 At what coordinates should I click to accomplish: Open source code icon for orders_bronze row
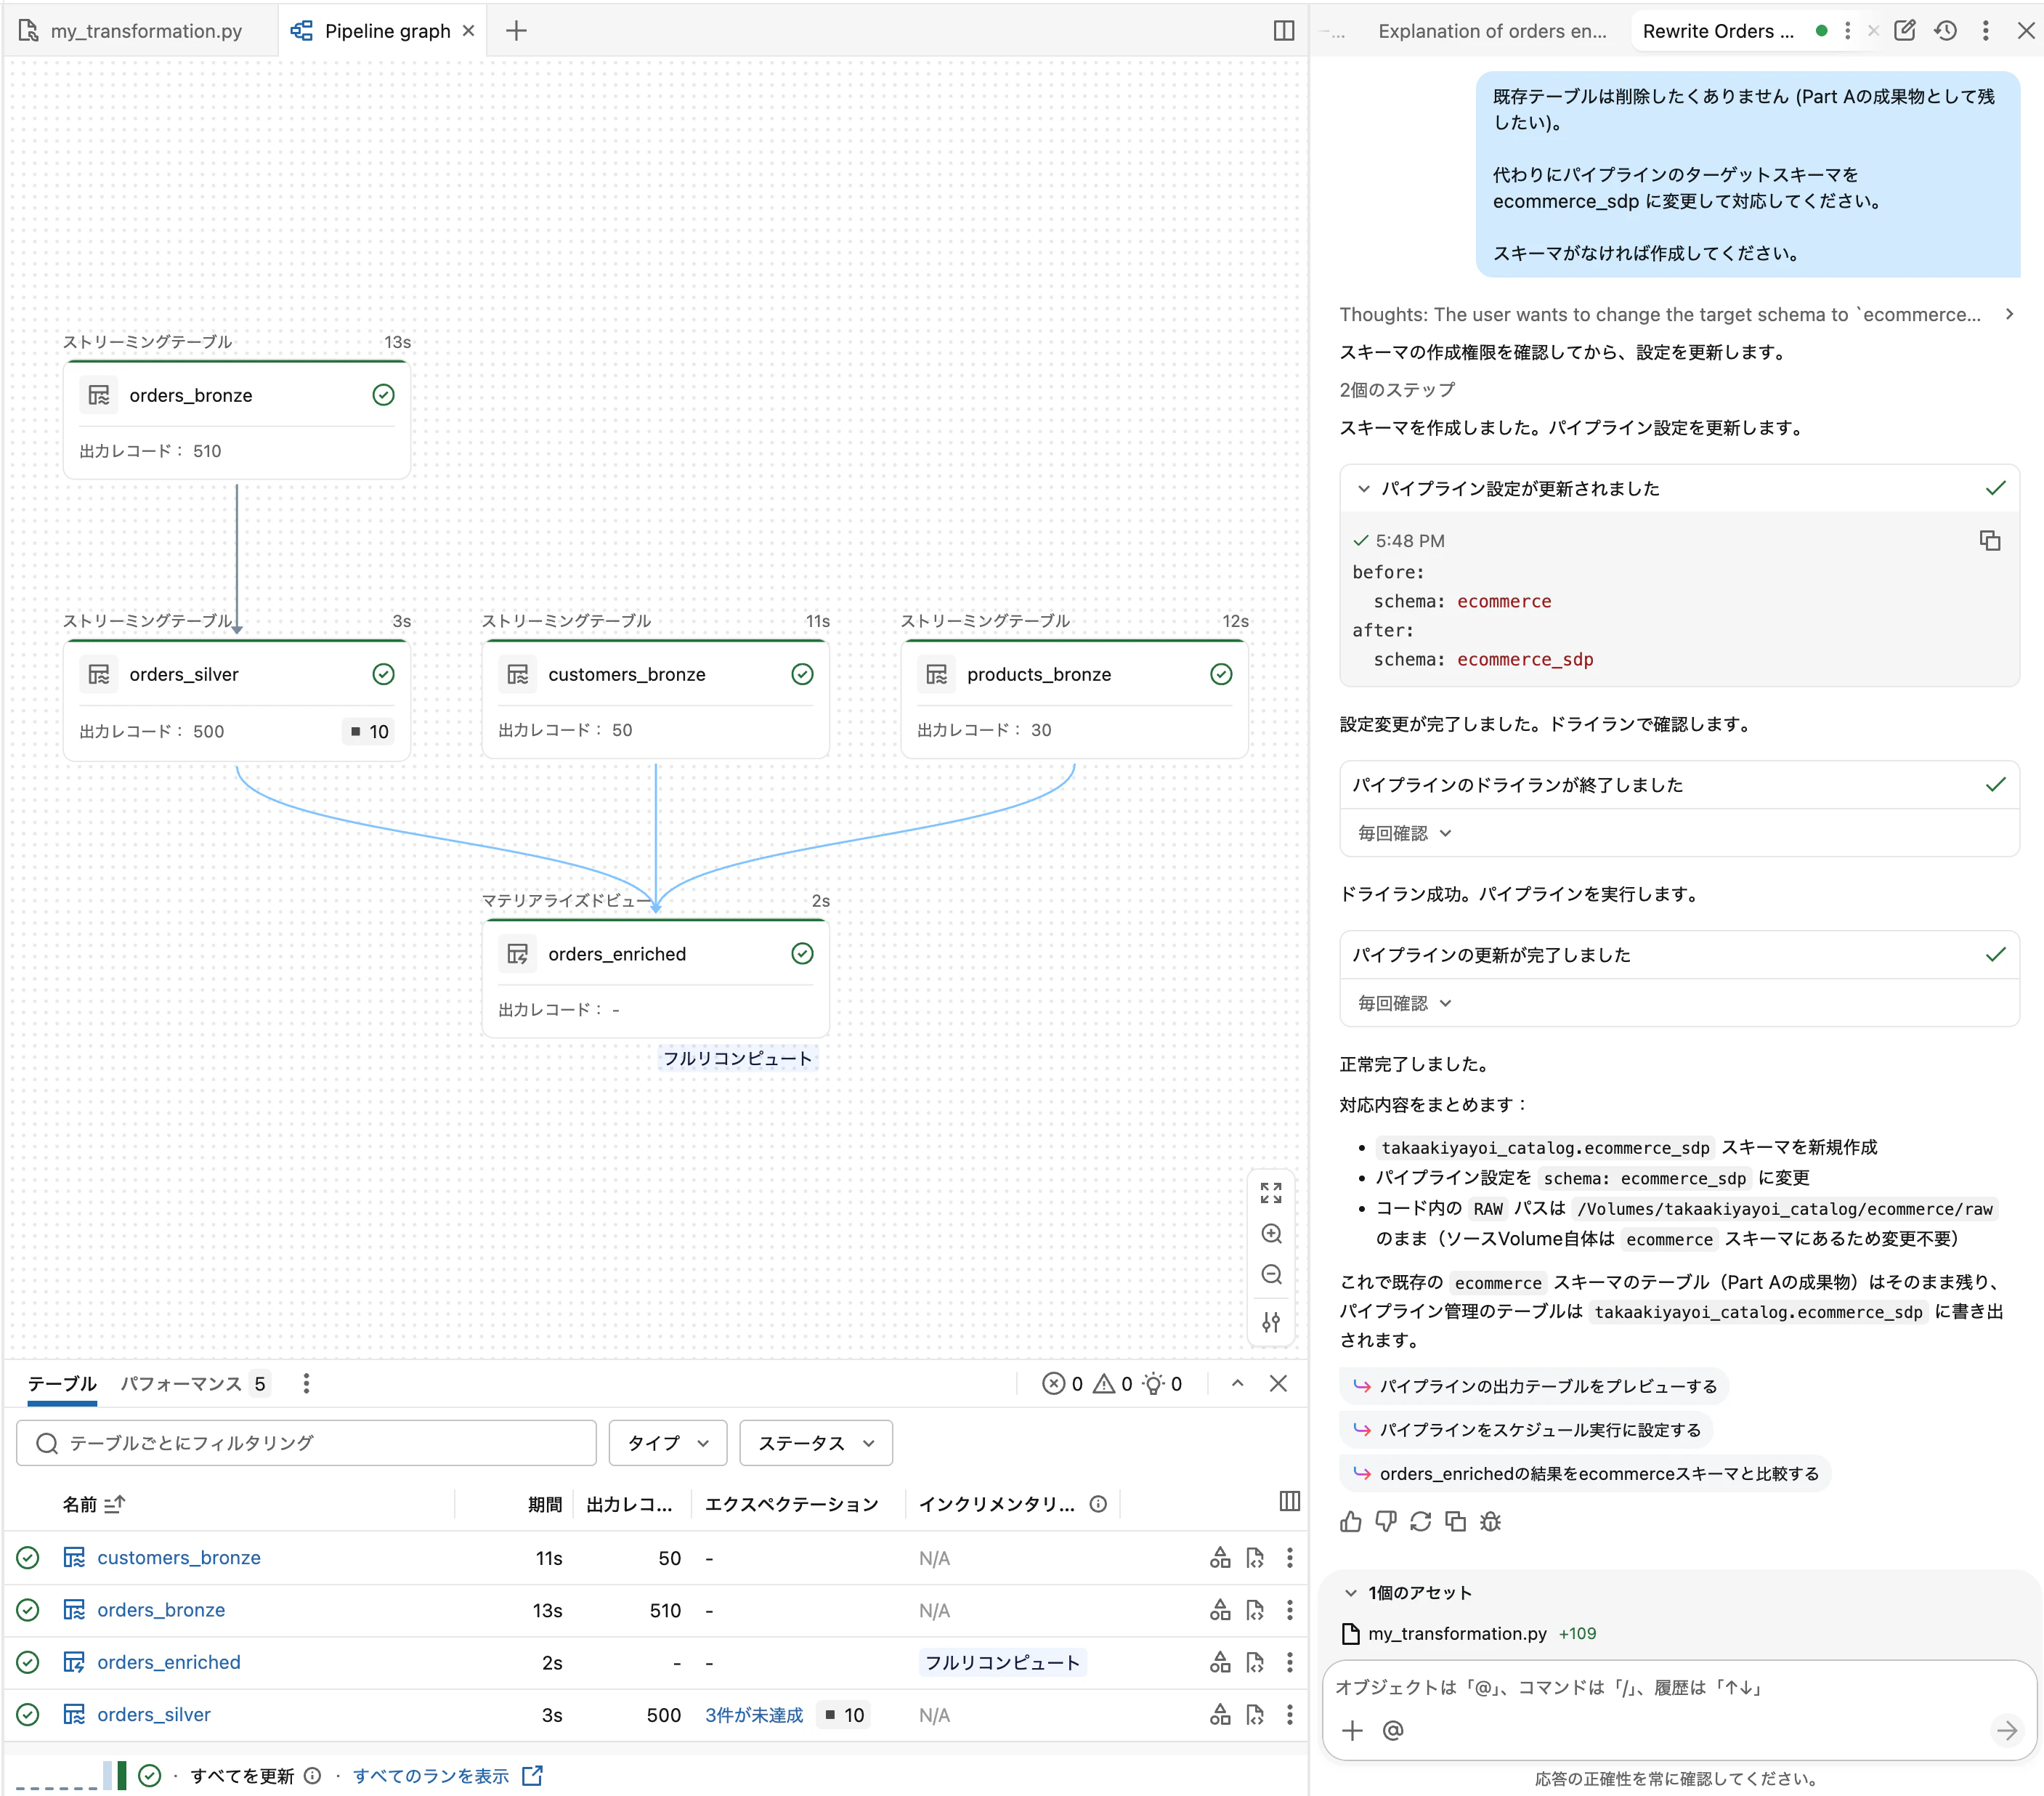(1255, 1609)
